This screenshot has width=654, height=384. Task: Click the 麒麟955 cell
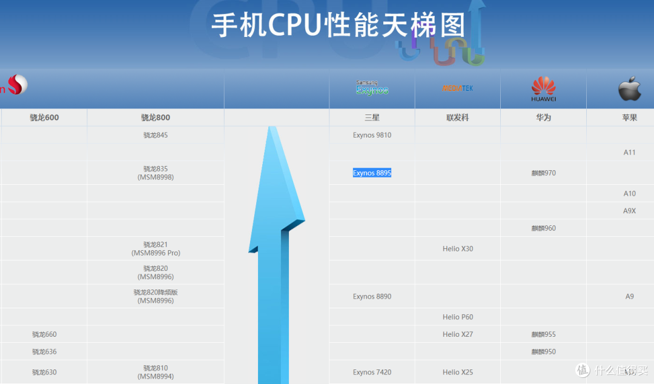pyautogui.click(x=543, y=334)
